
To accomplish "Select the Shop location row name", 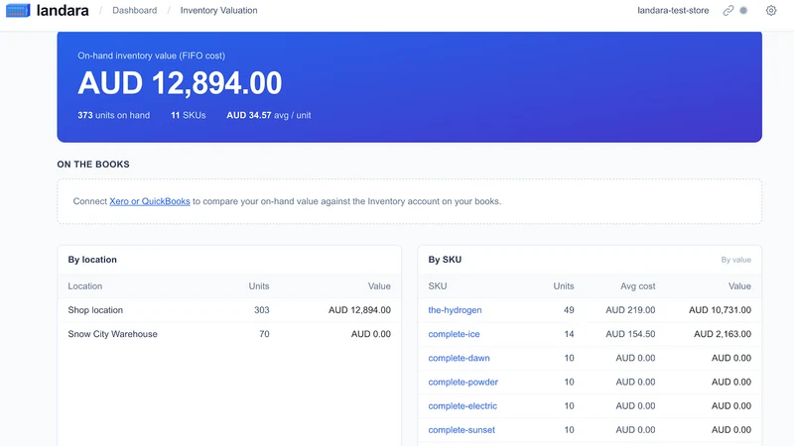I will point(95,310).
